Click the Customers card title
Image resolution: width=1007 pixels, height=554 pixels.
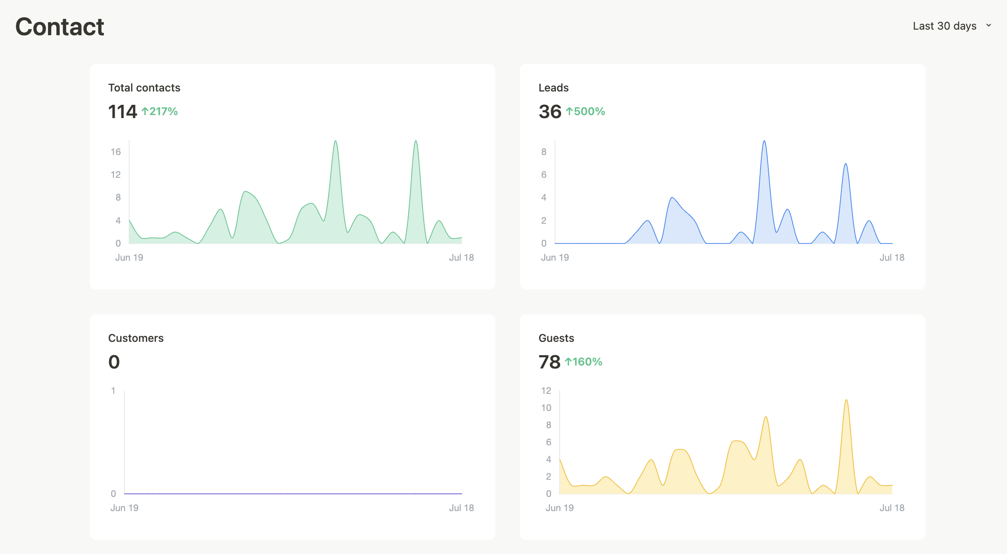pos(136,338)
